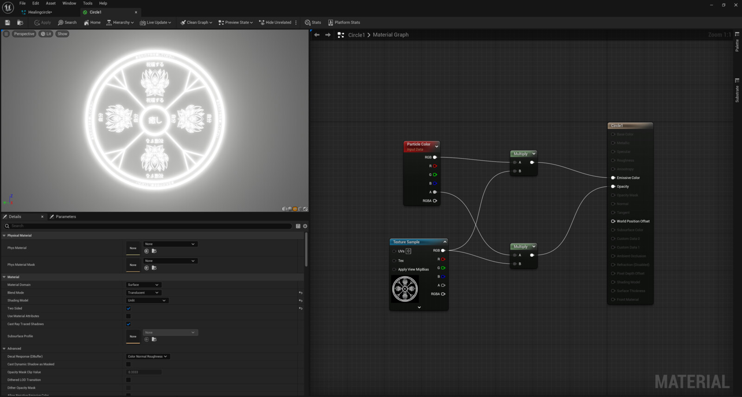
Task: Open the viewport hamburger options menu
Action: [x=6, y=34]
